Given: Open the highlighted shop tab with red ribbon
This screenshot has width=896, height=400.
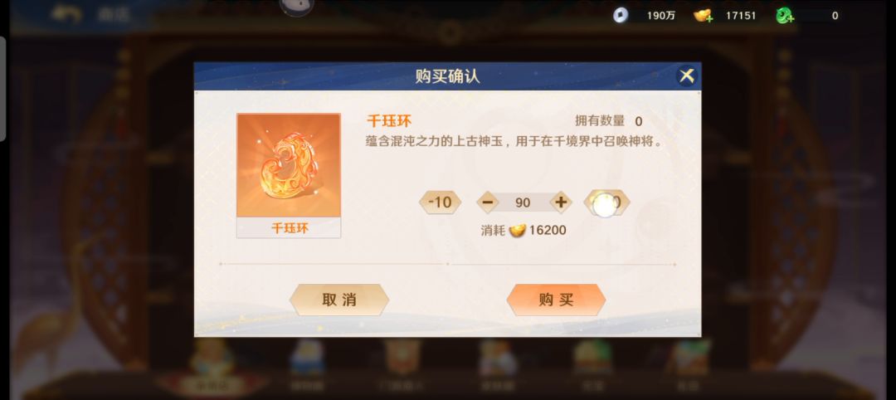Looking at the screenshot, I should (x=212, y=366).
